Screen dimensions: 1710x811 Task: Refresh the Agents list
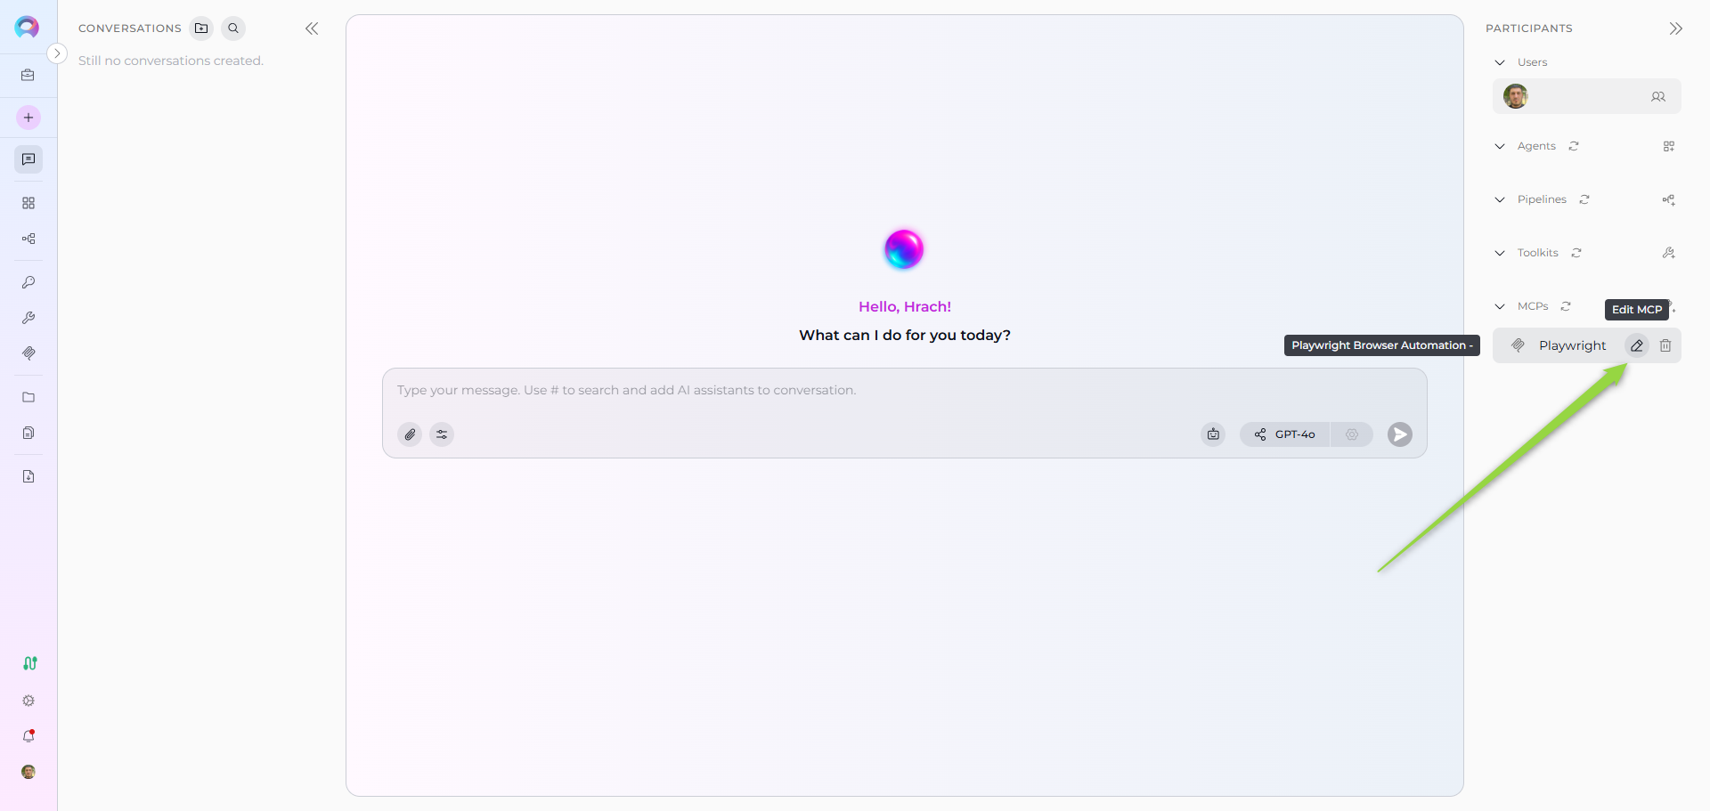[x=1574, y=146]
